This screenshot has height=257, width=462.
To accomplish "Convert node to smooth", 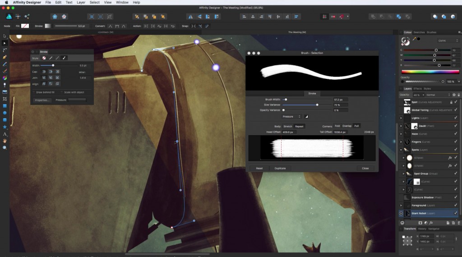I will (117, 26).
